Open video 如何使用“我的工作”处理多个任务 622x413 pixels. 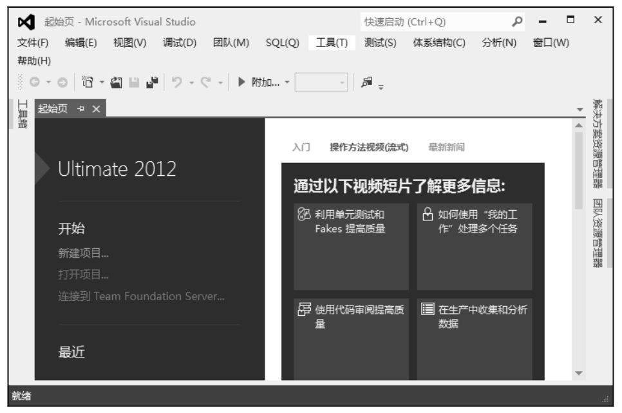(475, 247)
